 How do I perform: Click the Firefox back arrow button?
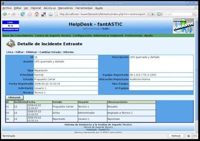click(5, 14)
